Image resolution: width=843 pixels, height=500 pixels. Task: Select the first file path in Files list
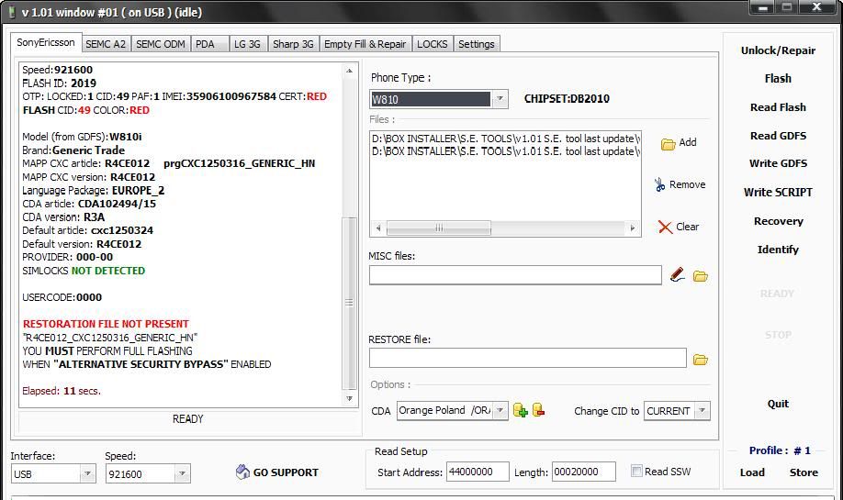[505, 139]
